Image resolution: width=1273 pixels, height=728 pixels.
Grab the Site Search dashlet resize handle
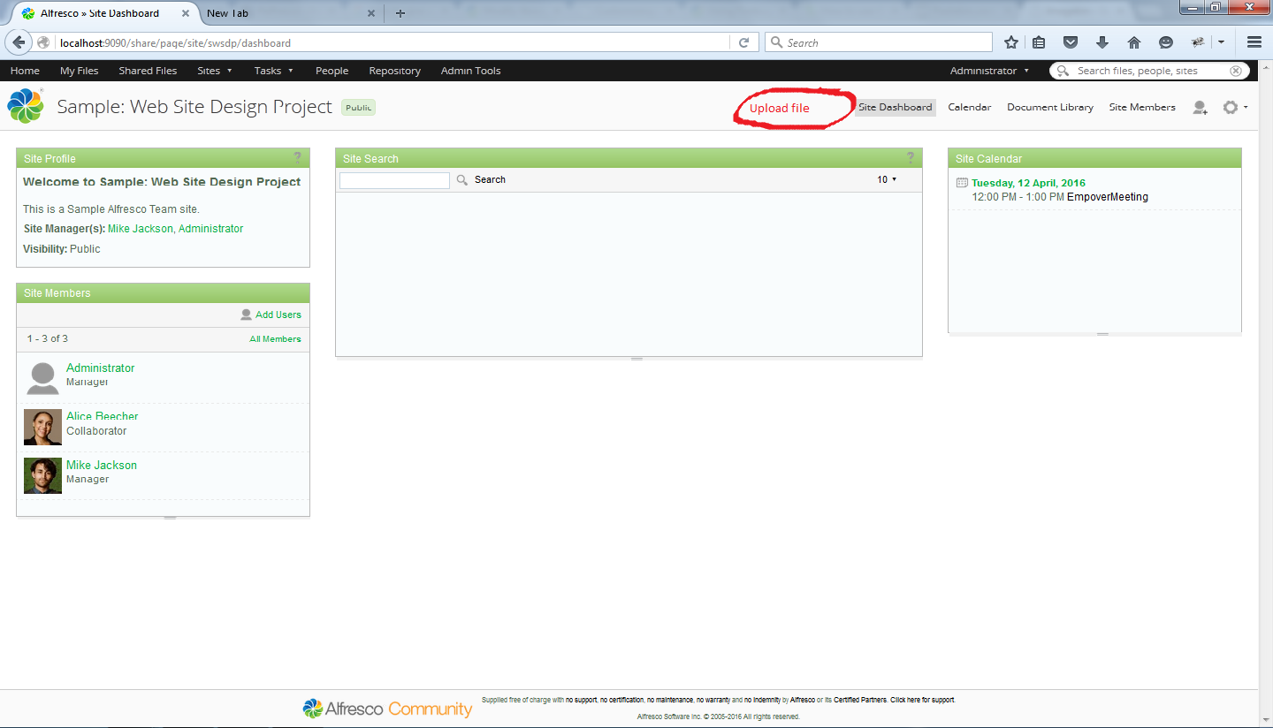pos(636,359)
